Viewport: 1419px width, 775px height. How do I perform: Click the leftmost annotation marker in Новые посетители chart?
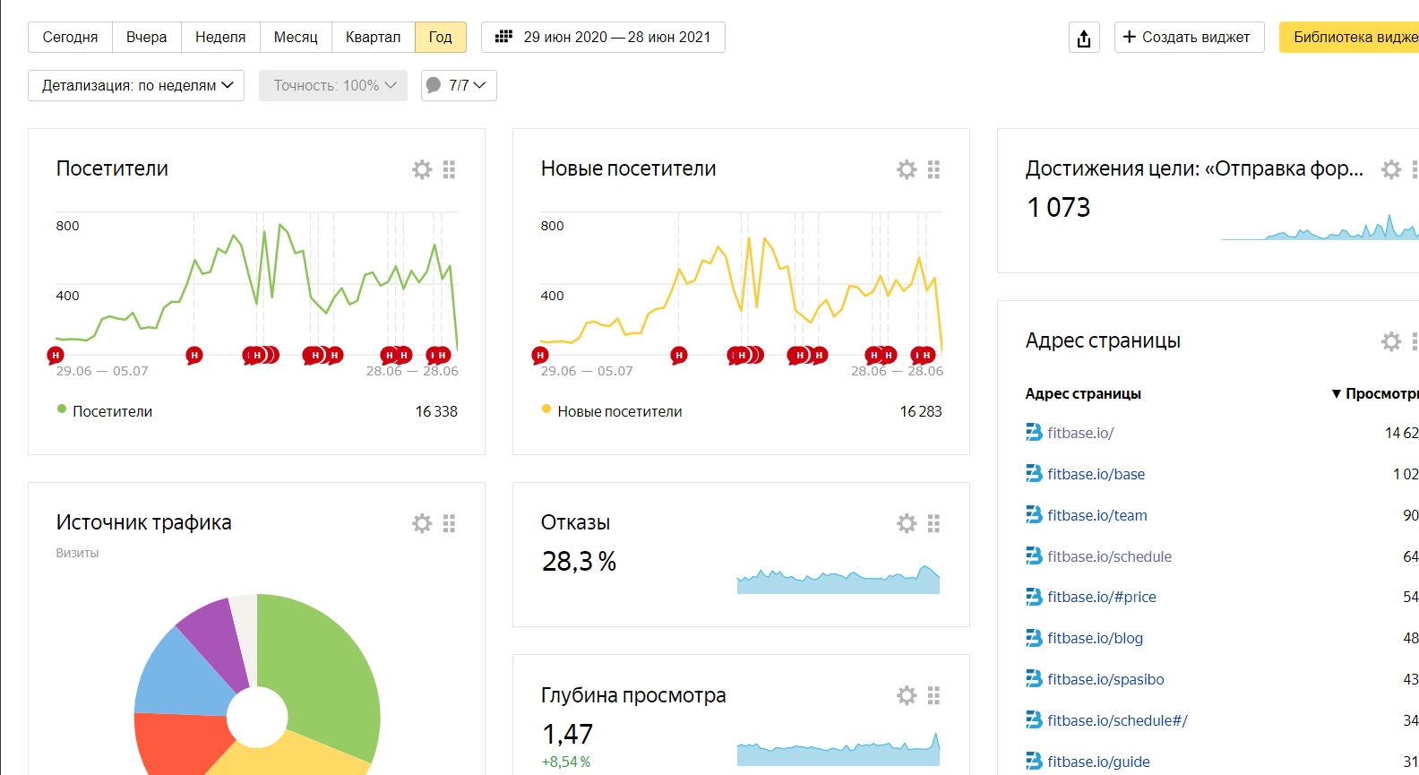pos(540,356)
